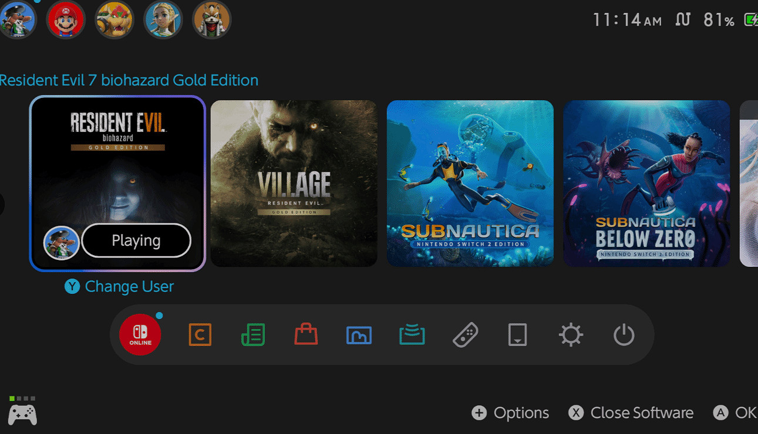
Task: Open the News icon
Action: pos(253,335)
